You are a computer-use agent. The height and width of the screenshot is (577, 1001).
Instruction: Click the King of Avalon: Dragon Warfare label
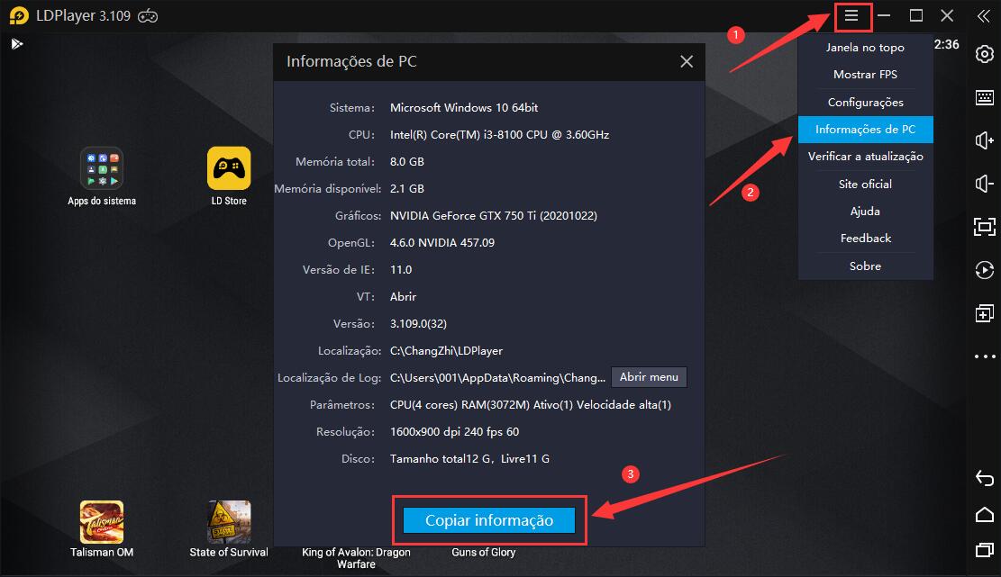356,558
